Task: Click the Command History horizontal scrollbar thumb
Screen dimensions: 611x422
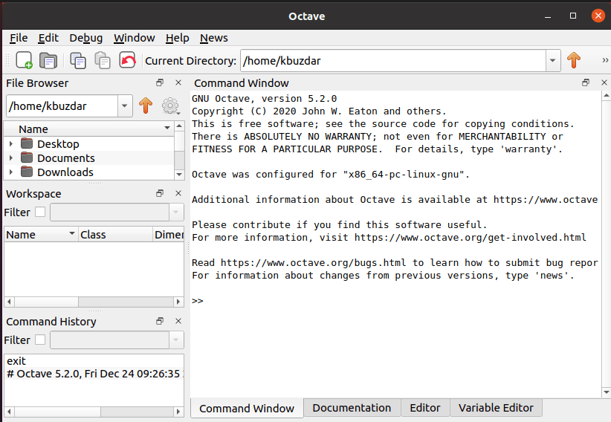Action: [58, 412]
